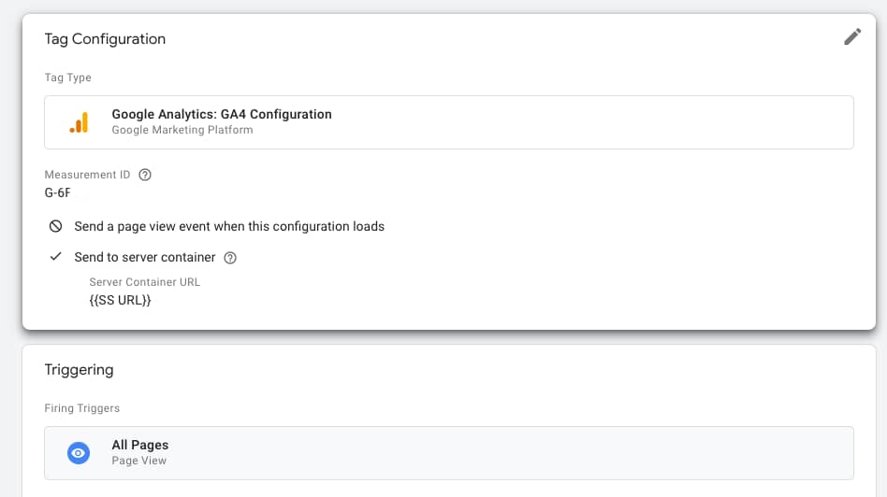Click the Firing Triggers label
Image resolution: width=887 pixels, height=497 pixels.
(x=82, y=407)
